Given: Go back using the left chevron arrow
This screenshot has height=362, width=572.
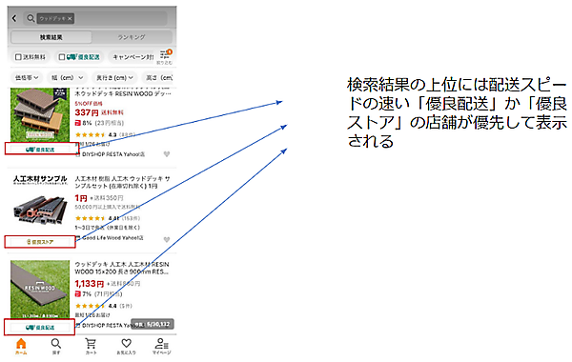Looking at the screenshot, I should click(14, 18).
